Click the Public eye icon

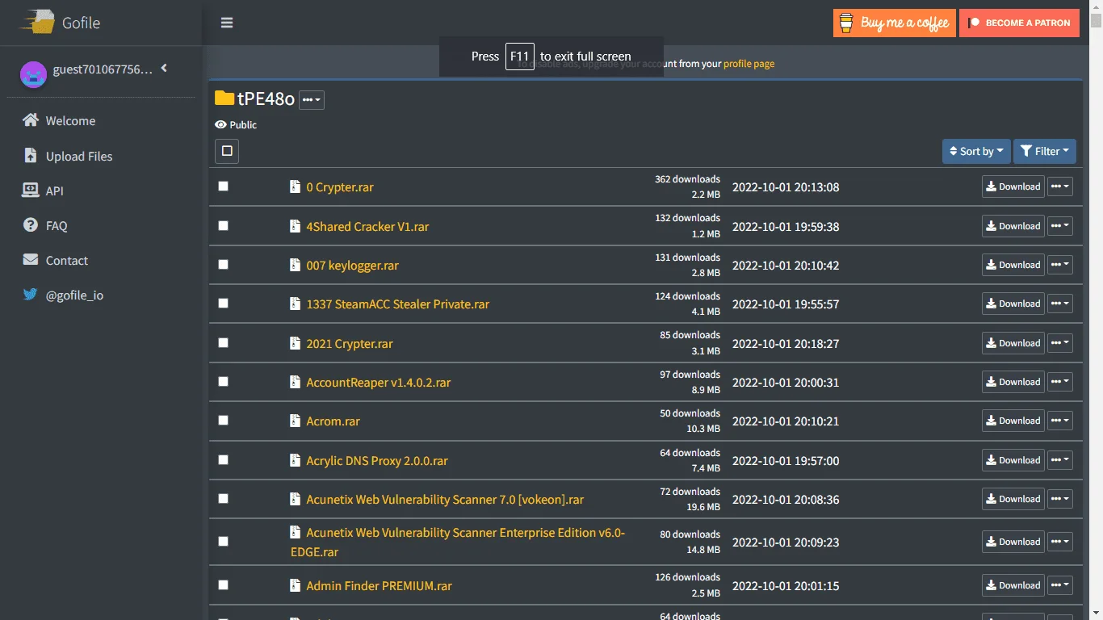(x=220, y=125)
